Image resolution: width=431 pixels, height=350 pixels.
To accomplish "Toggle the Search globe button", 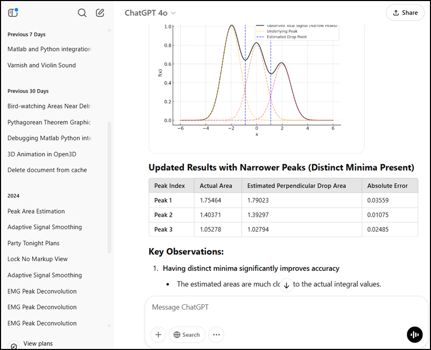I will point(187,334).
